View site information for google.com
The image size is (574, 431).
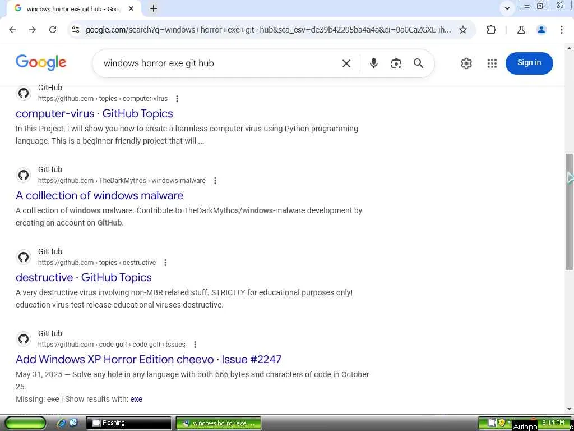click(x=76, y=30)
